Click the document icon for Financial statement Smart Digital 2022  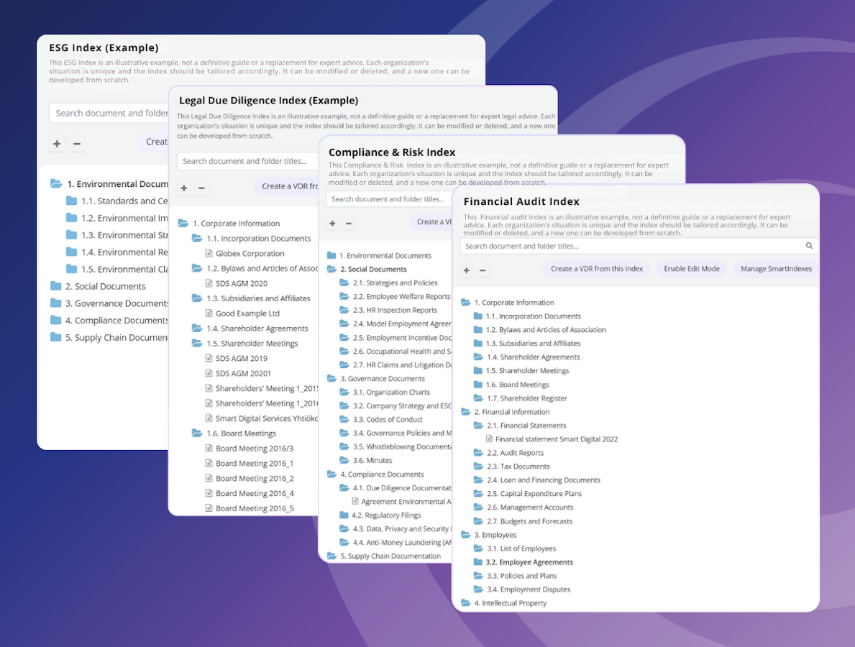coord(490,439)
